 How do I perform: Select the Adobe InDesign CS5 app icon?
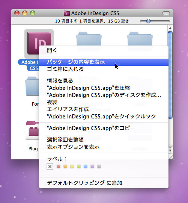(x=39, y=43)
